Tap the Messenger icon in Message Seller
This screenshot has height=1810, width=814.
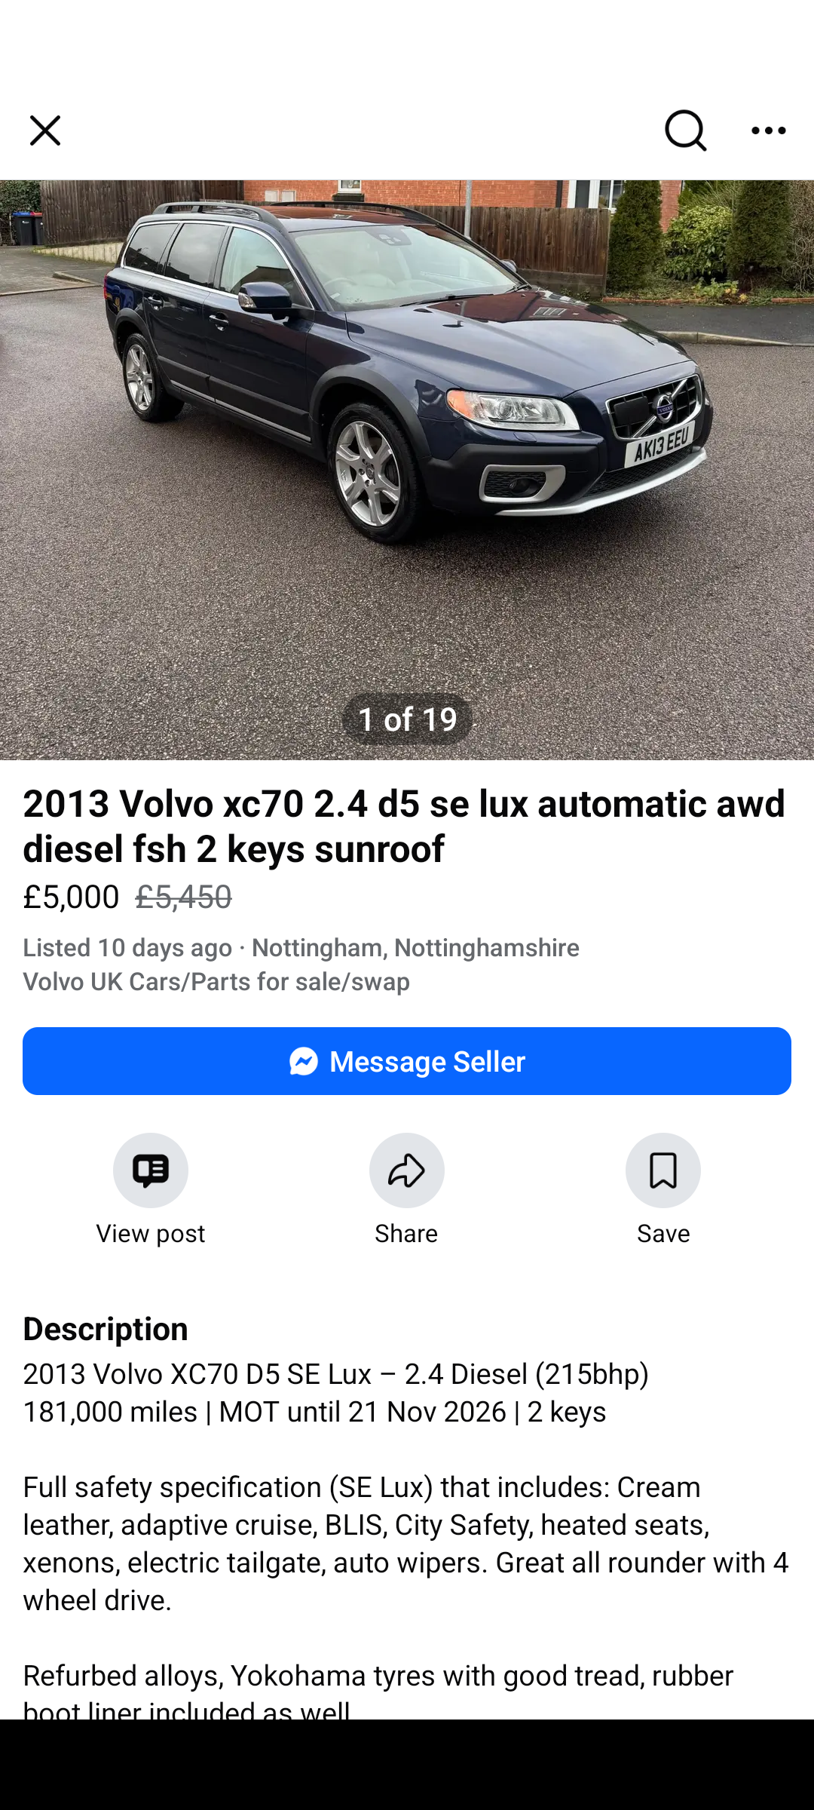(x=304, y=1062)
